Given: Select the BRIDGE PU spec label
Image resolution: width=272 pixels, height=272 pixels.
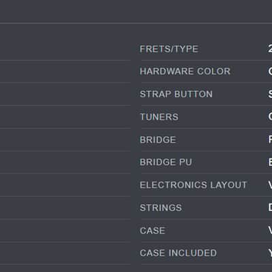Looking at the screenshot, I should tap(166, 162).
